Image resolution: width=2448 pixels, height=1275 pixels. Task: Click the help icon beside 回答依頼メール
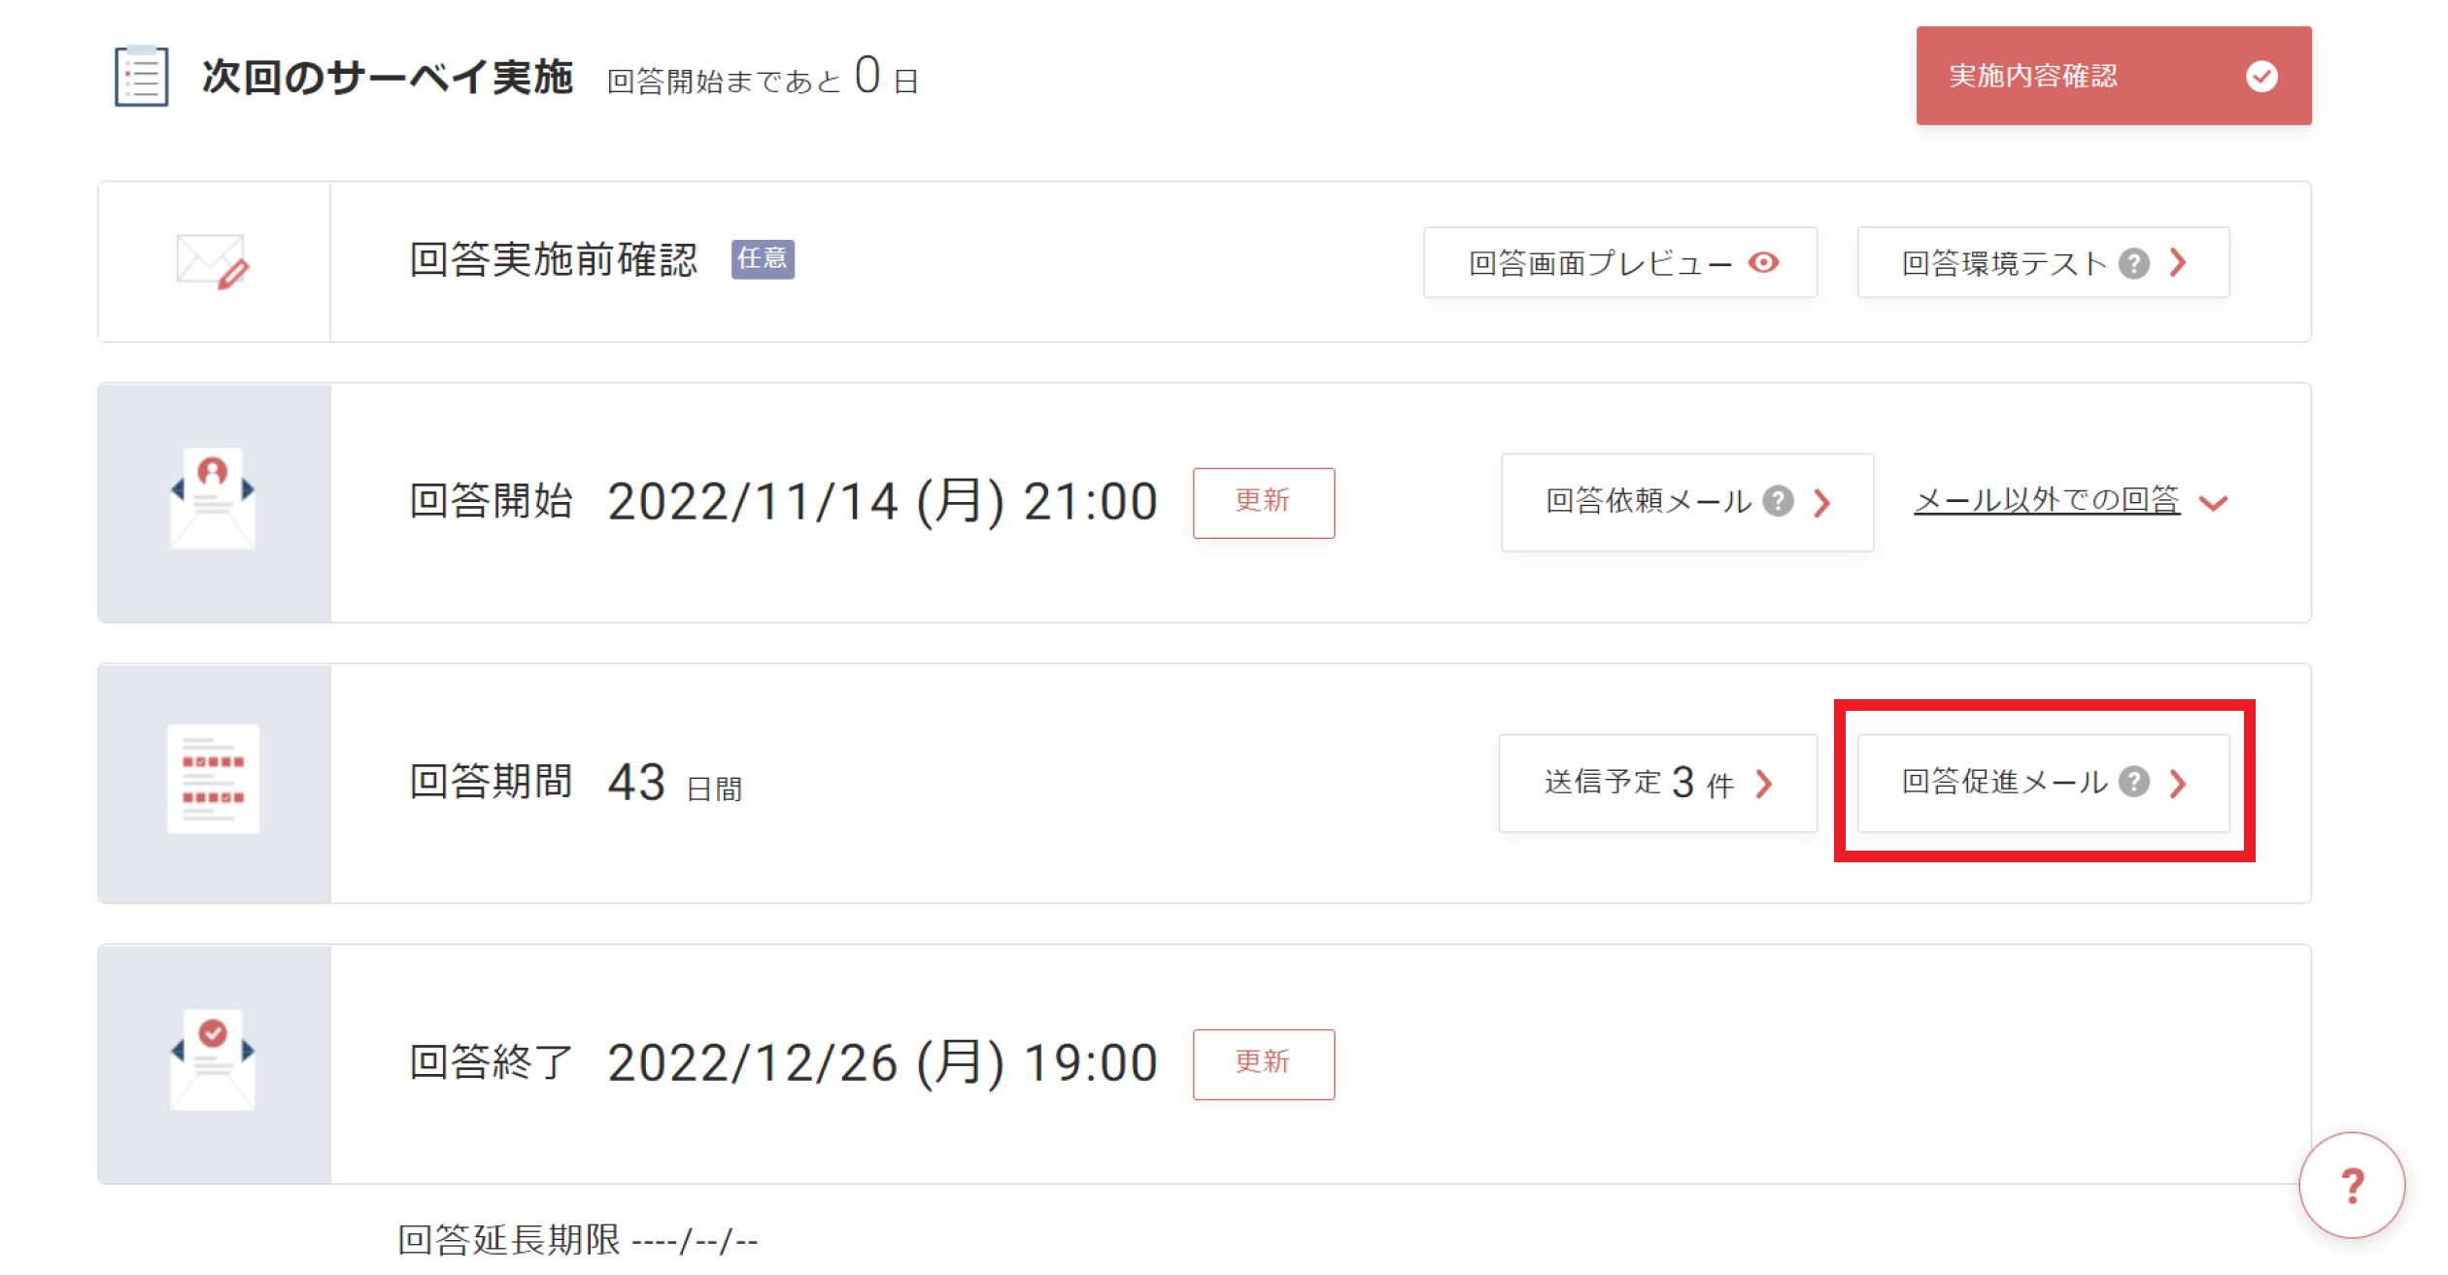(1778, 501)
